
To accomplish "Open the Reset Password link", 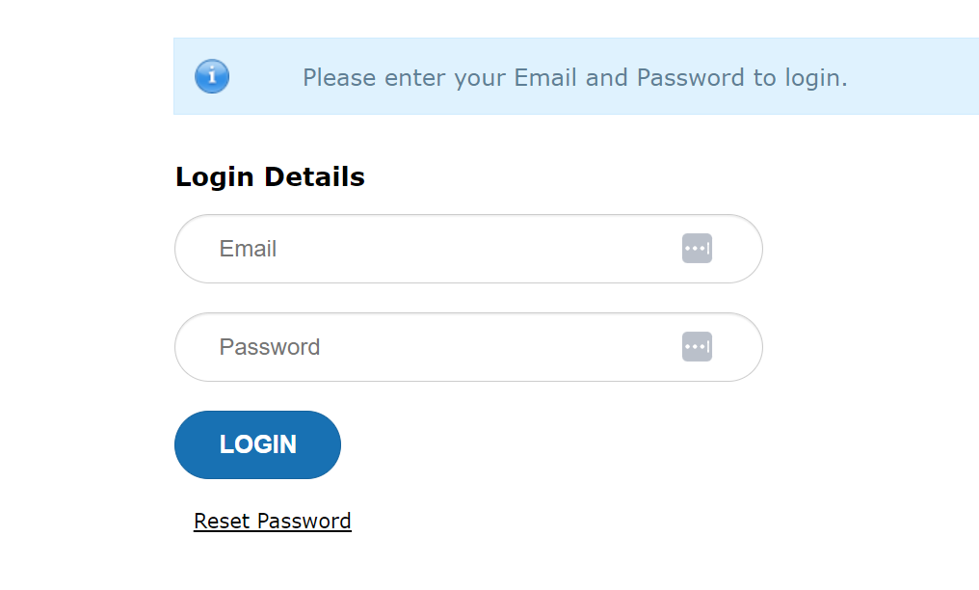I will (x=272, y=522).
